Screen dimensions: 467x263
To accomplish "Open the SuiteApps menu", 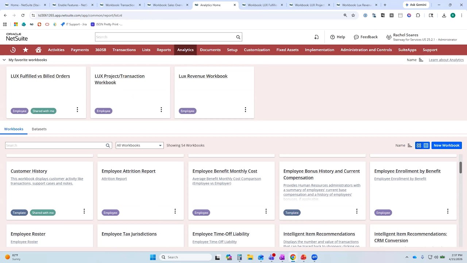I will point(407,50).
